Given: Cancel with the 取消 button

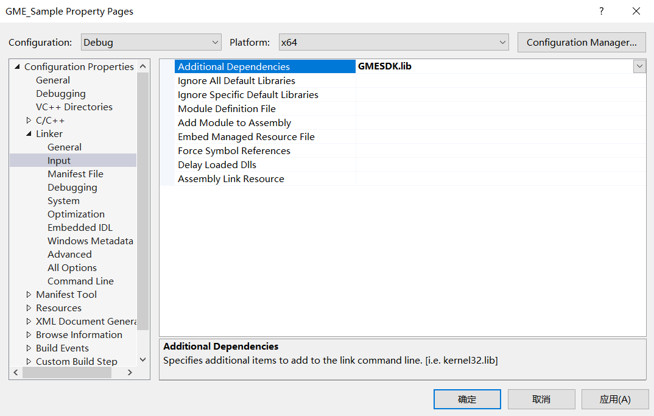Looking at the screenshot, I should coord(541,400).
